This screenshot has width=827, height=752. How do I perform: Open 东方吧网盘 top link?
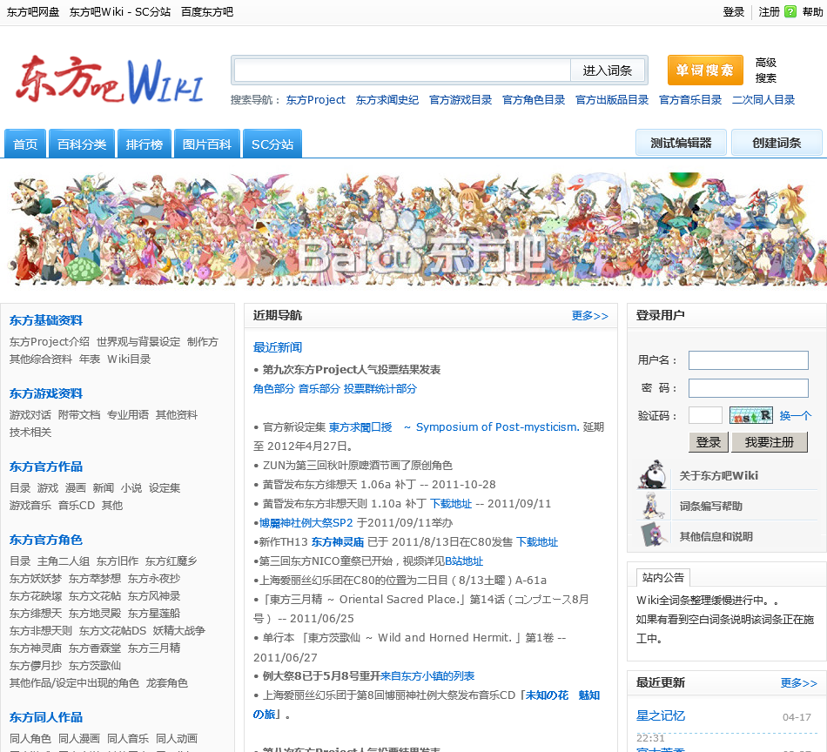[x=33, y=11]
